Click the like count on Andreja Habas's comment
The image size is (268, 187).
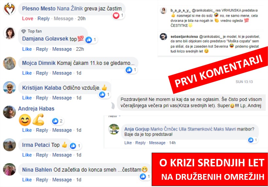[61, 121]
